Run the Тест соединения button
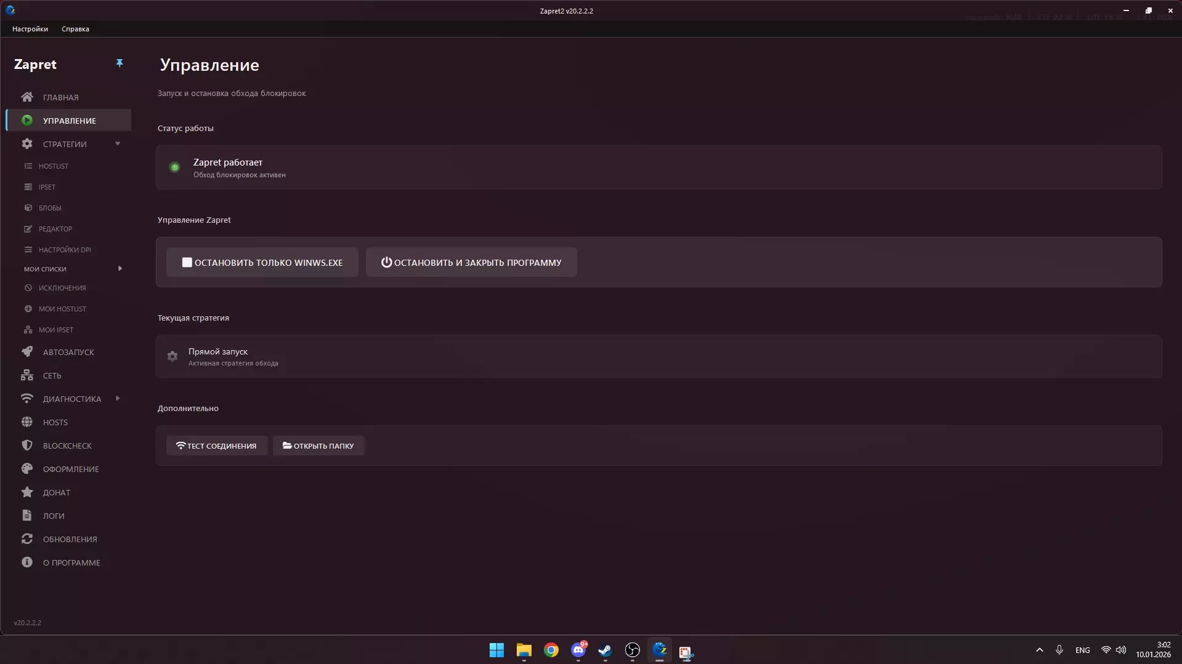Viewport: 1182px width, 664px height. tap(217, 446)
